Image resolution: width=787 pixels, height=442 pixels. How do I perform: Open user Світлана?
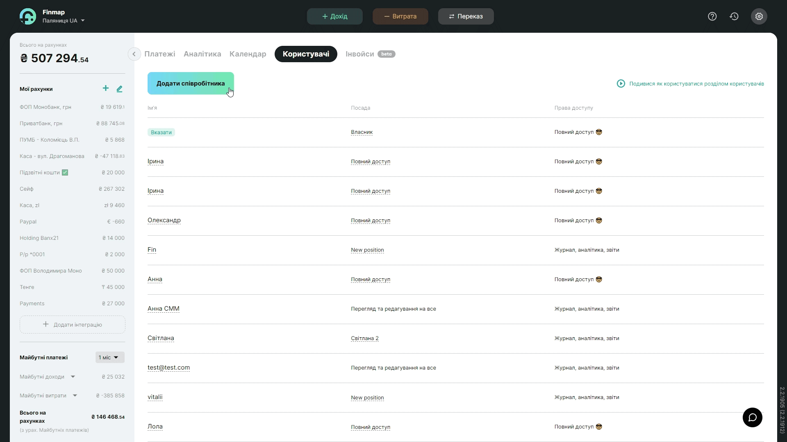(161, 338)
